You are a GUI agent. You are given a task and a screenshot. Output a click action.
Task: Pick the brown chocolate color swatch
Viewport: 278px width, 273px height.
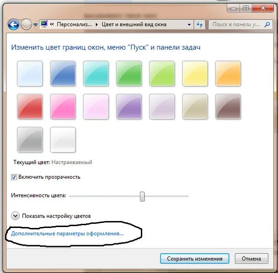click(228, 107)
